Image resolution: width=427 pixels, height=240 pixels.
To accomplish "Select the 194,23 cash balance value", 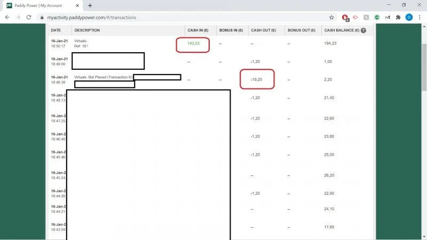I will coord(330,43).
